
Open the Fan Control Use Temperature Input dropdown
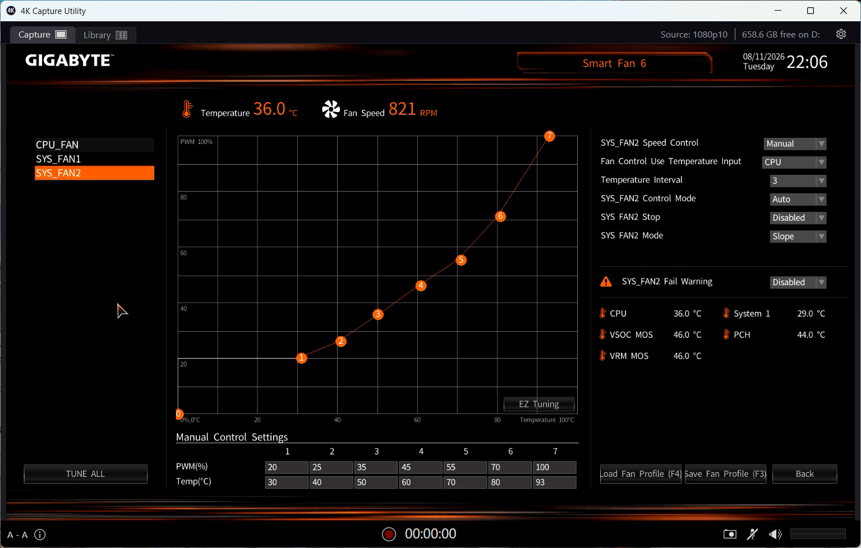pyautogui.click(x=795, y=162)
